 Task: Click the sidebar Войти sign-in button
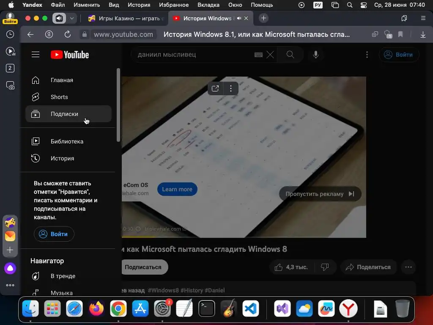coord(54,234)
